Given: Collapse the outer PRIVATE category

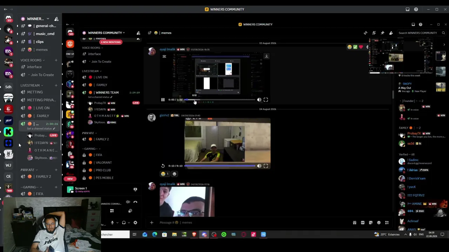Looking at the screenshot, I should click(29, 170).
